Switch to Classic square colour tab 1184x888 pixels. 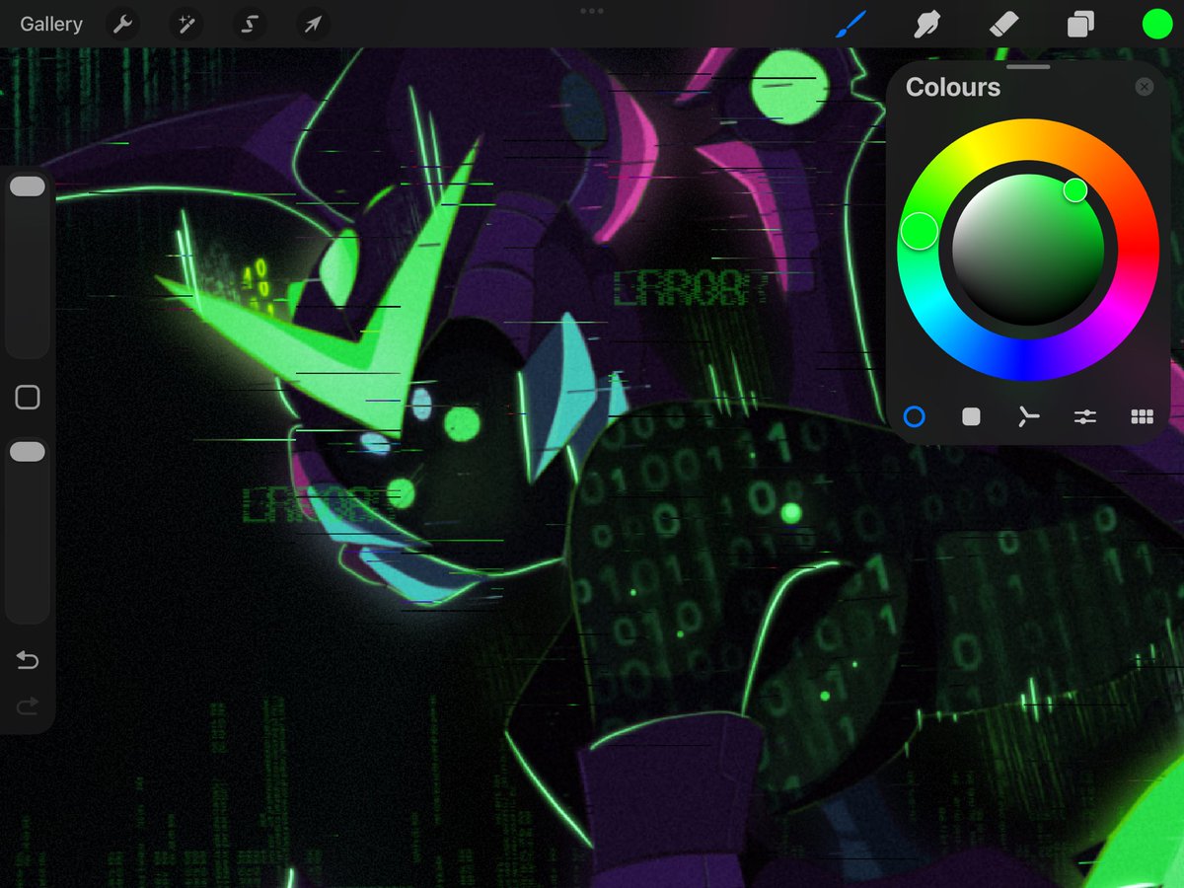[x=971, y=416]
